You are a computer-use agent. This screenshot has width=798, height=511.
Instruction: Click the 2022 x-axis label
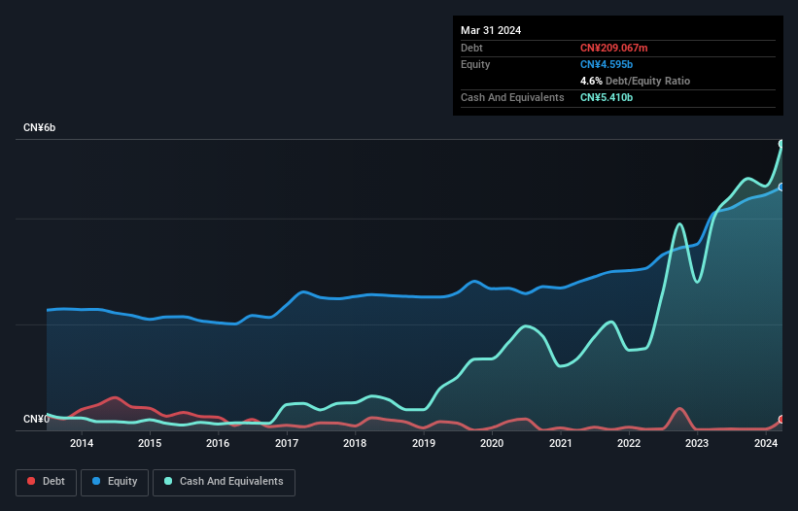pos(629,444)
